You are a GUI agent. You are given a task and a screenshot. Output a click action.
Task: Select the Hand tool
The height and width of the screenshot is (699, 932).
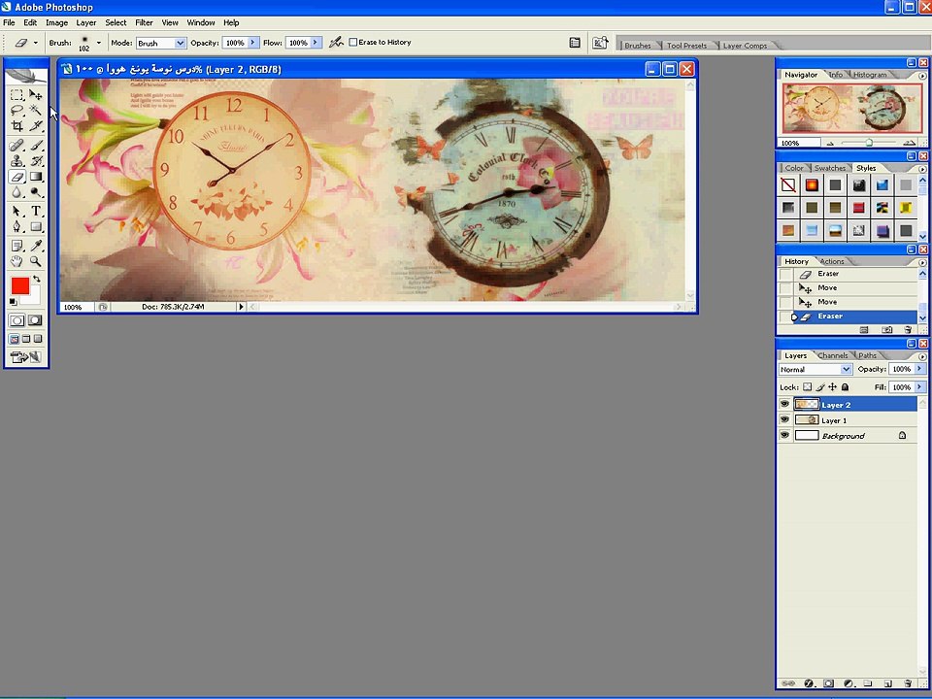(17, 261)
